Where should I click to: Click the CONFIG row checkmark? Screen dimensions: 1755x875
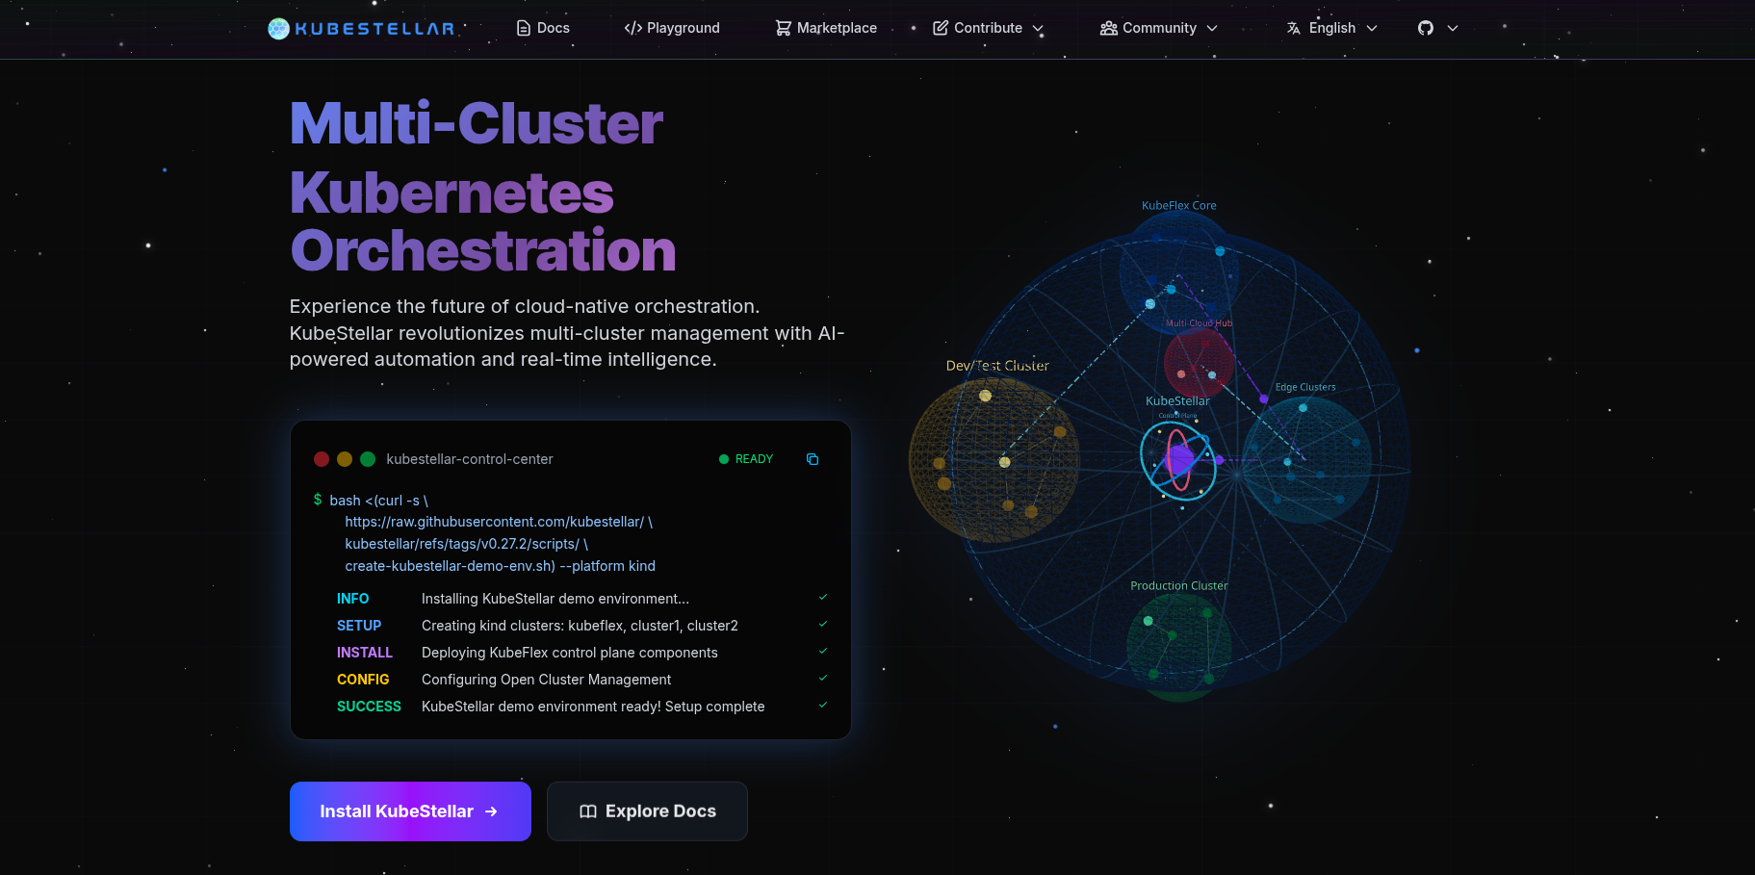(x=823, y=679)
